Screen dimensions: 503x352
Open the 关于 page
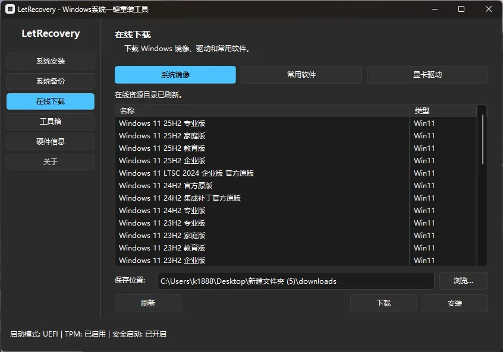point(51,161)
